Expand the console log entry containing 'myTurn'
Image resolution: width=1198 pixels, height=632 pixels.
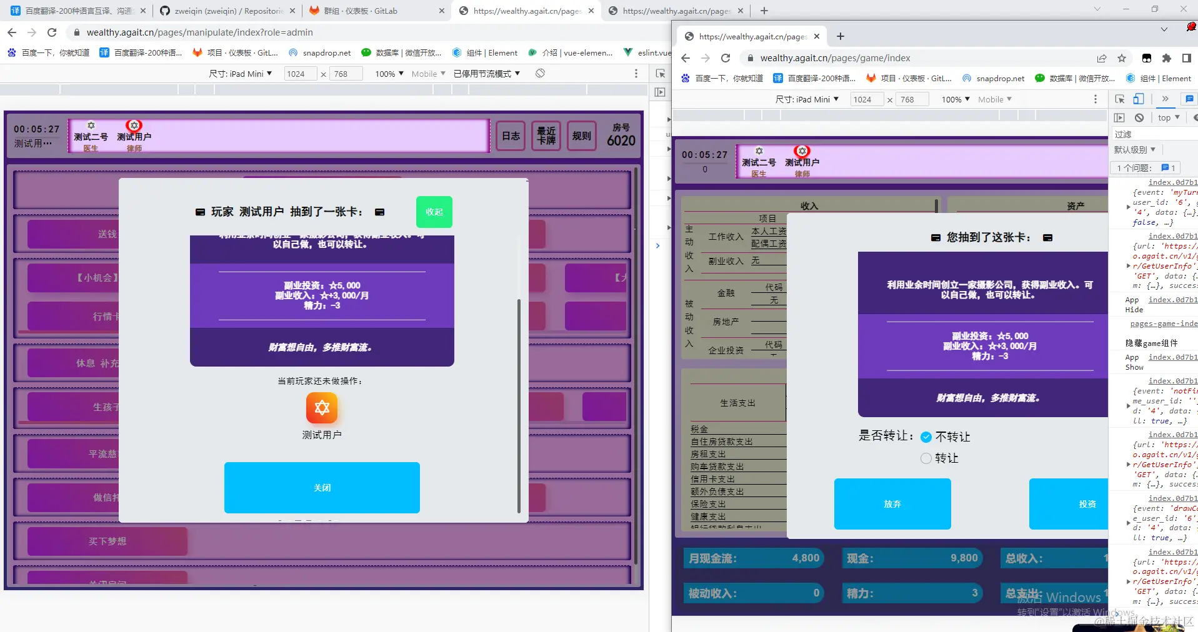click(x=1128, y=207)
